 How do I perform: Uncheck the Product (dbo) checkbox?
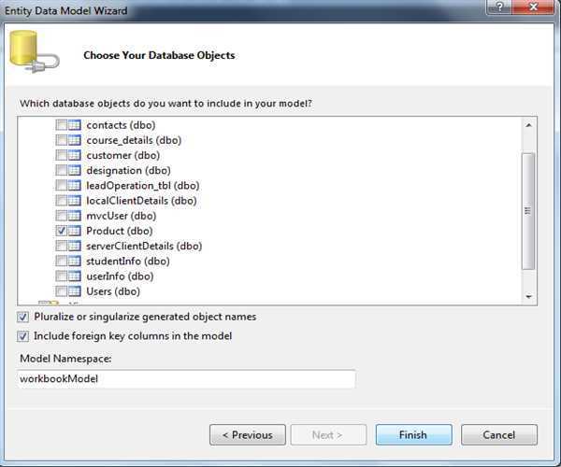point(62,231)
